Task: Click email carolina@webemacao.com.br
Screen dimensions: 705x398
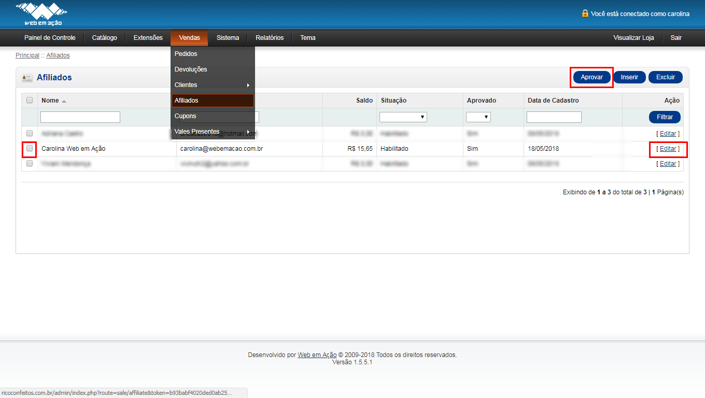Action: [x=222, y=149]
